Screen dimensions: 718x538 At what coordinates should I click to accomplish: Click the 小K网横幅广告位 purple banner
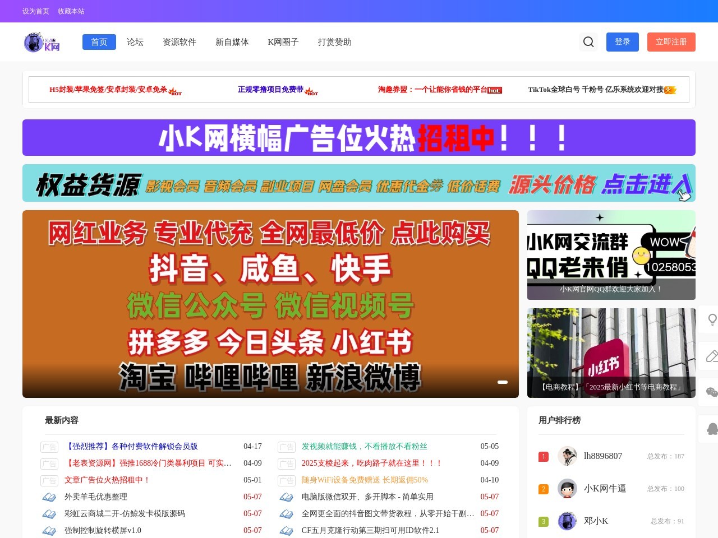tap(359, 138)
